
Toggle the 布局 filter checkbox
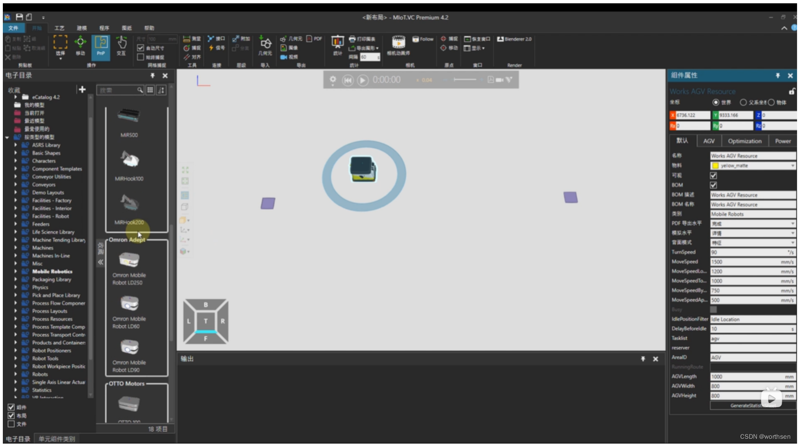click(x=11, y=415)
